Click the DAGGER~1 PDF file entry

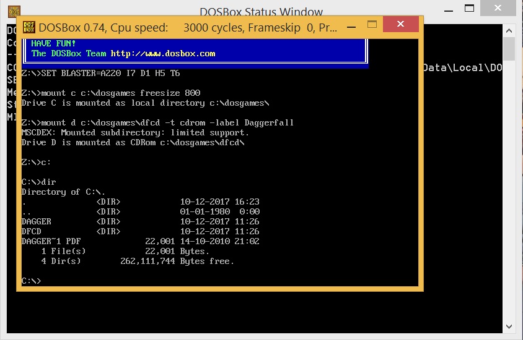(x=140, y=241)
